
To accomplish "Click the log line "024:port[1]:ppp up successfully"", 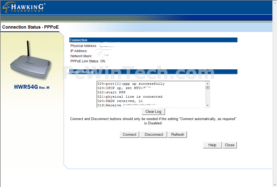I will [131, 84].
